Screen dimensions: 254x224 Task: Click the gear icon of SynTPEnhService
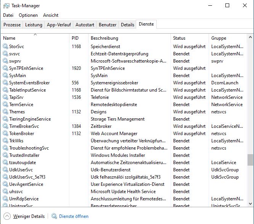pos(5,68)
